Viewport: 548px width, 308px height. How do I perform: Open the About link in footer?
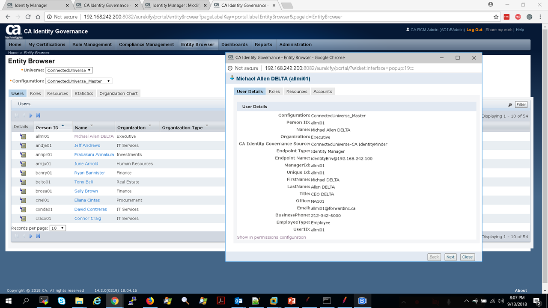pos(521,290)
